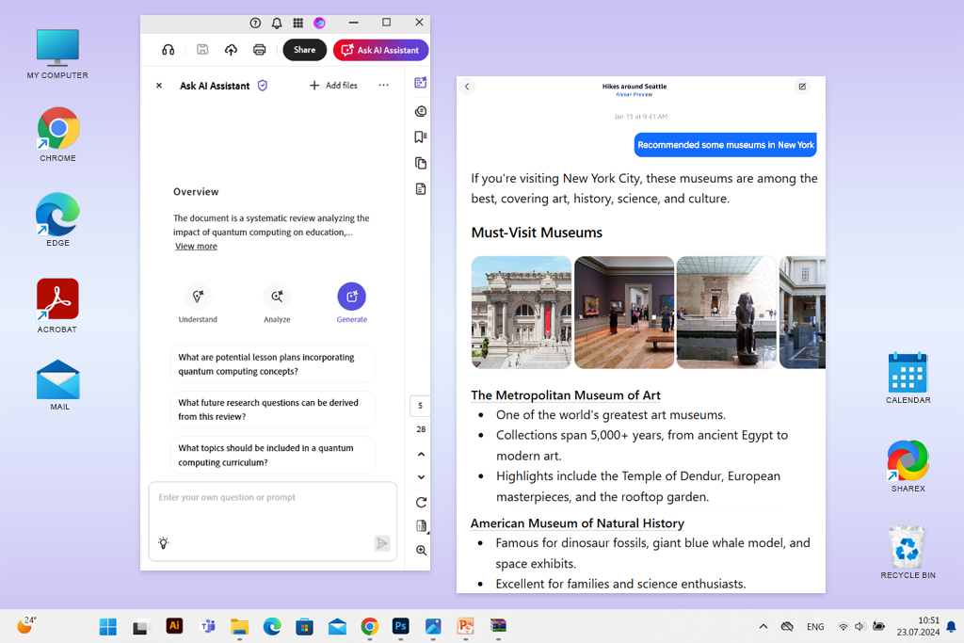
Task: Click the Recommended some museums in New York message
Action: 726,145
